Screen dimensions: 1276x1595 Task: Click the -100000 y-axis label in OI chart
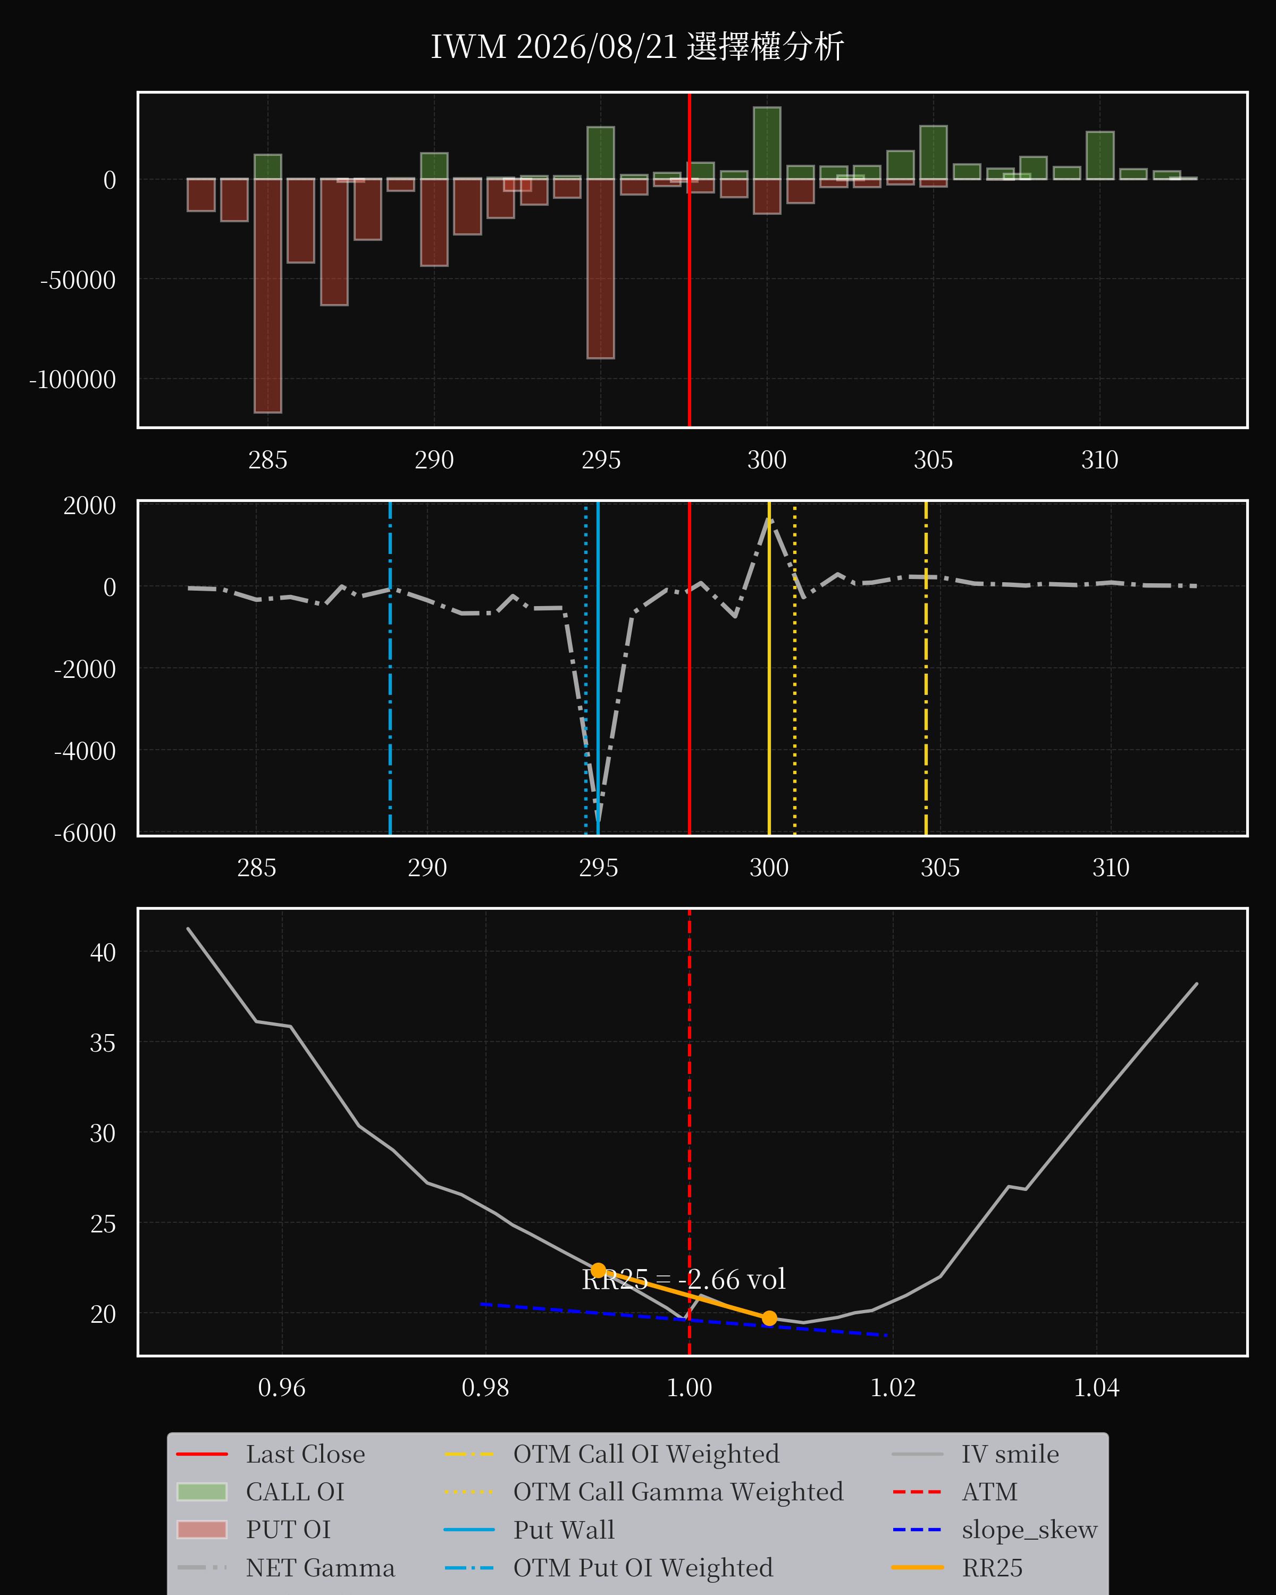(x=72, y=380)
